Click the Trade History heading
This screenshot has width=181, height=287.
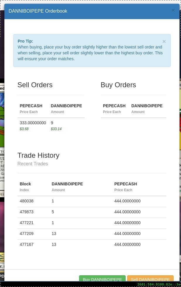[38, 155]
